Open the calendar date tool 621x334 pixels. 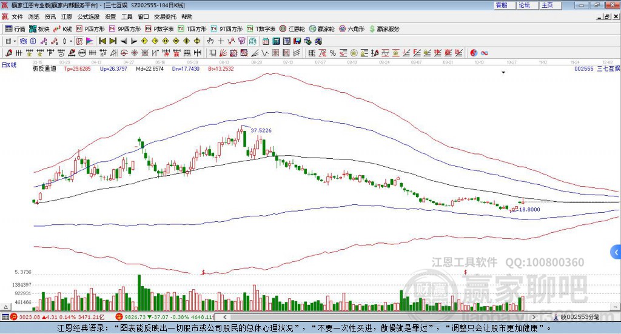coord(266,41)
